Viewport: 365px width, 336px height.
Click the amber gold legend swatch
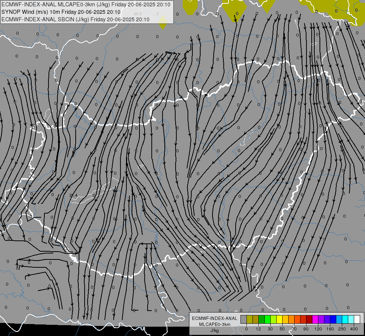tap(285, 320)
